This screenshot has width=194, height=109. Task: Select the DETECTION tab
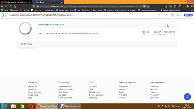pyautogui.click(x=26, y=44)
